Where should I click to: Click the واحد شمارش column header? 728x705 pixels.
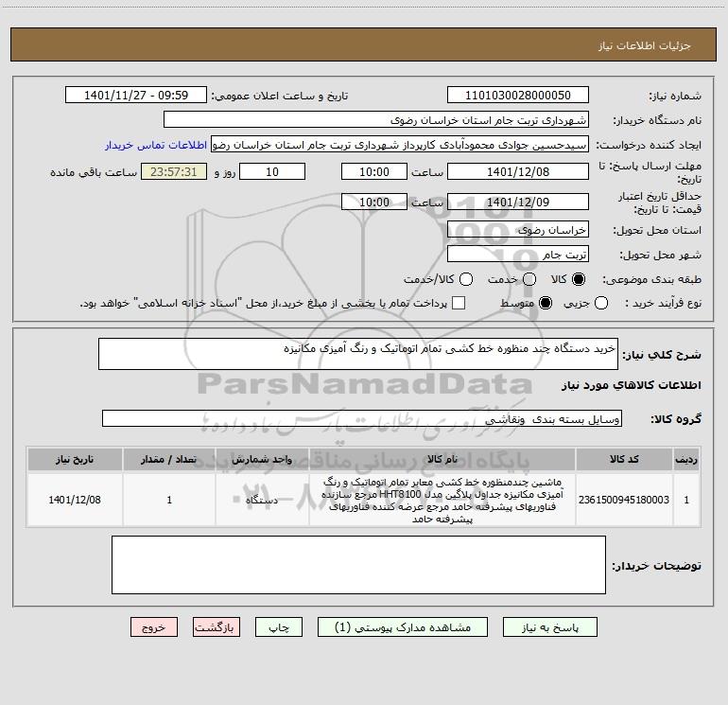[262, 459]
